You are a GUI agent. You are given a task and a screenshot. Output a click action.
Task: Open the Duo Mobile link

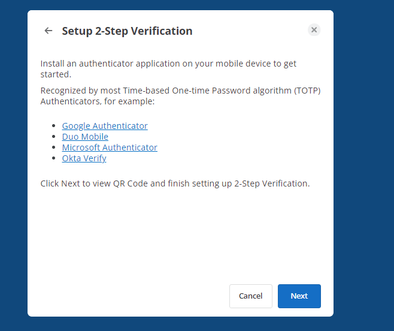85,137
